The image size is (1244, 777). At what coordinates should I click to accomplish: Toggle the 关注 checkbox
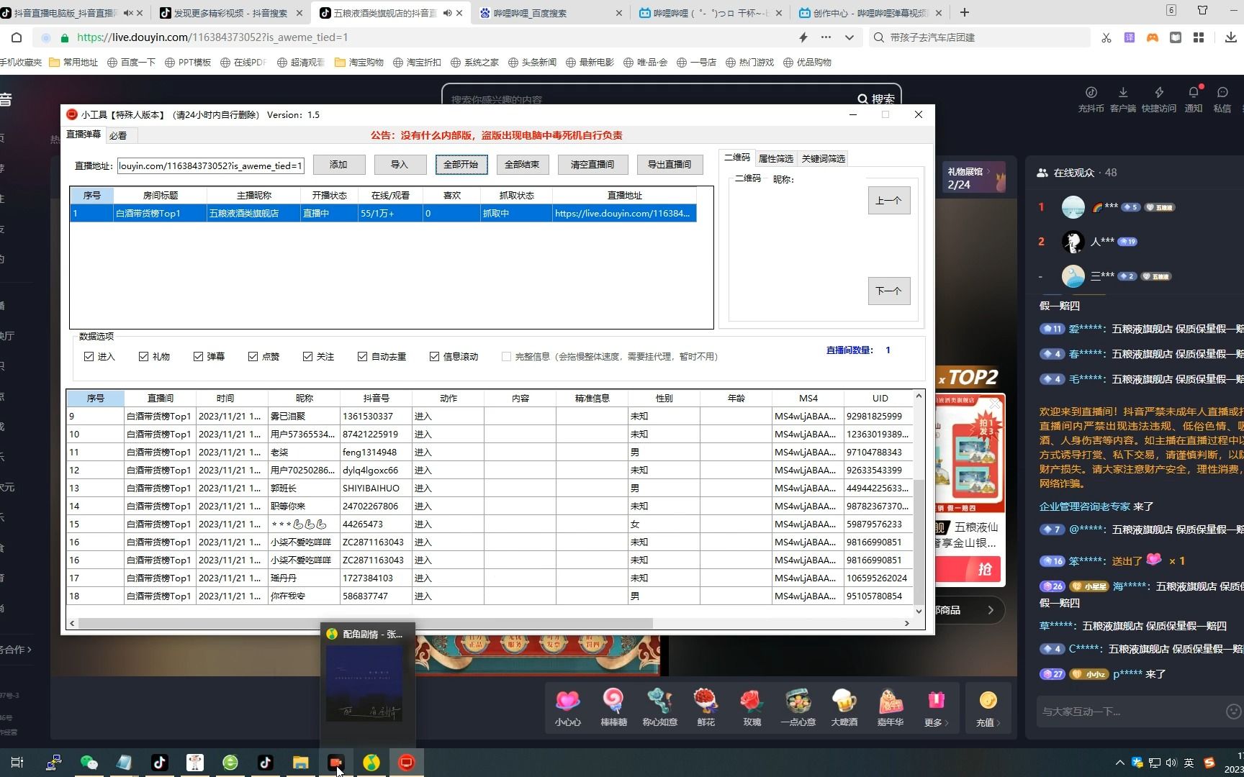308,357
